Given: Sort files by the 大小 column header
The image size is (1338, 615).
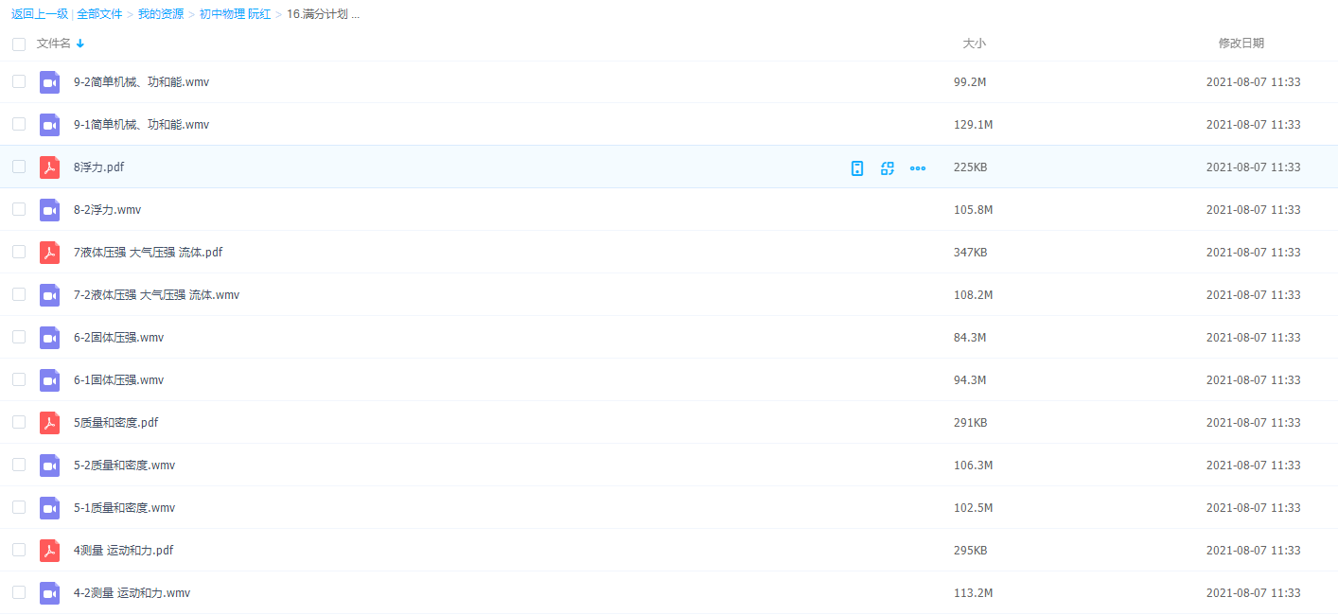Looking at the screenshot, I should click(974, 44).
